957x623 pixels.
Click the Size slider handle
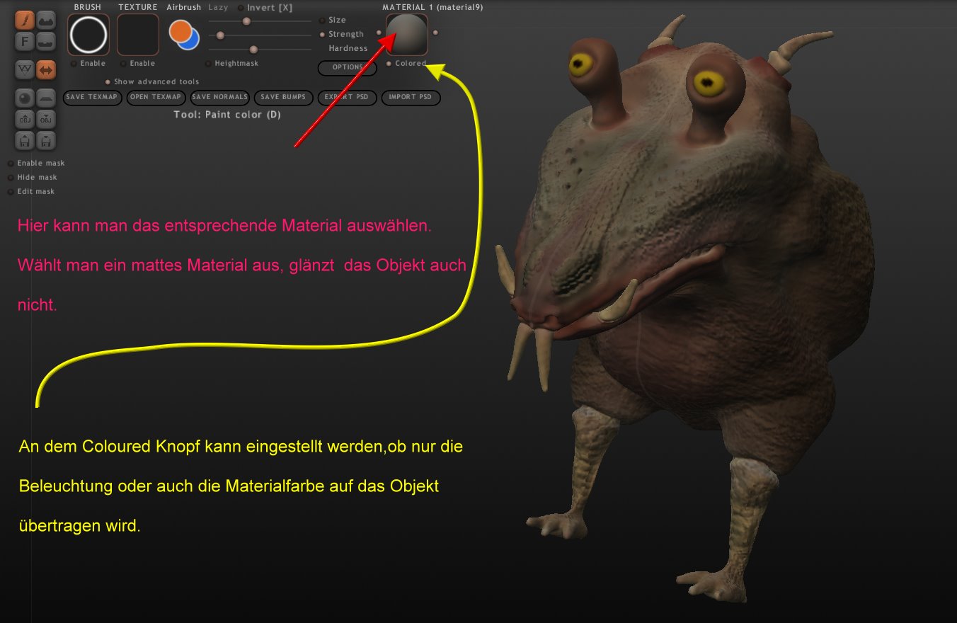[246, 21]
